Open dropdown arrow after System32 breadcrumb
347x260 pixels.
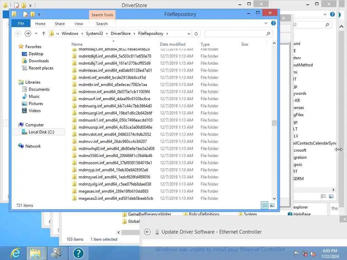point(107,34)
